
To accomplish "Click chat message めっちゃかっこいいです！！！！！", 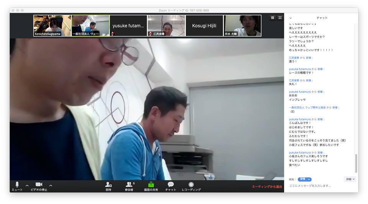I will (311, 50).
